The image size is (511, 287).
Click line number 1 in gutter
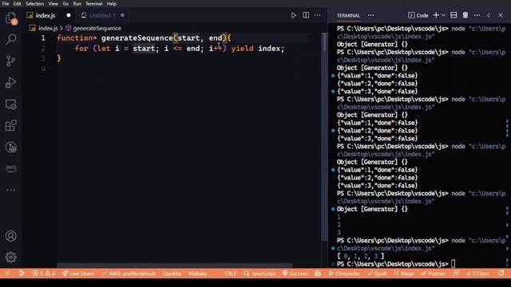click(x=43, y=38)
